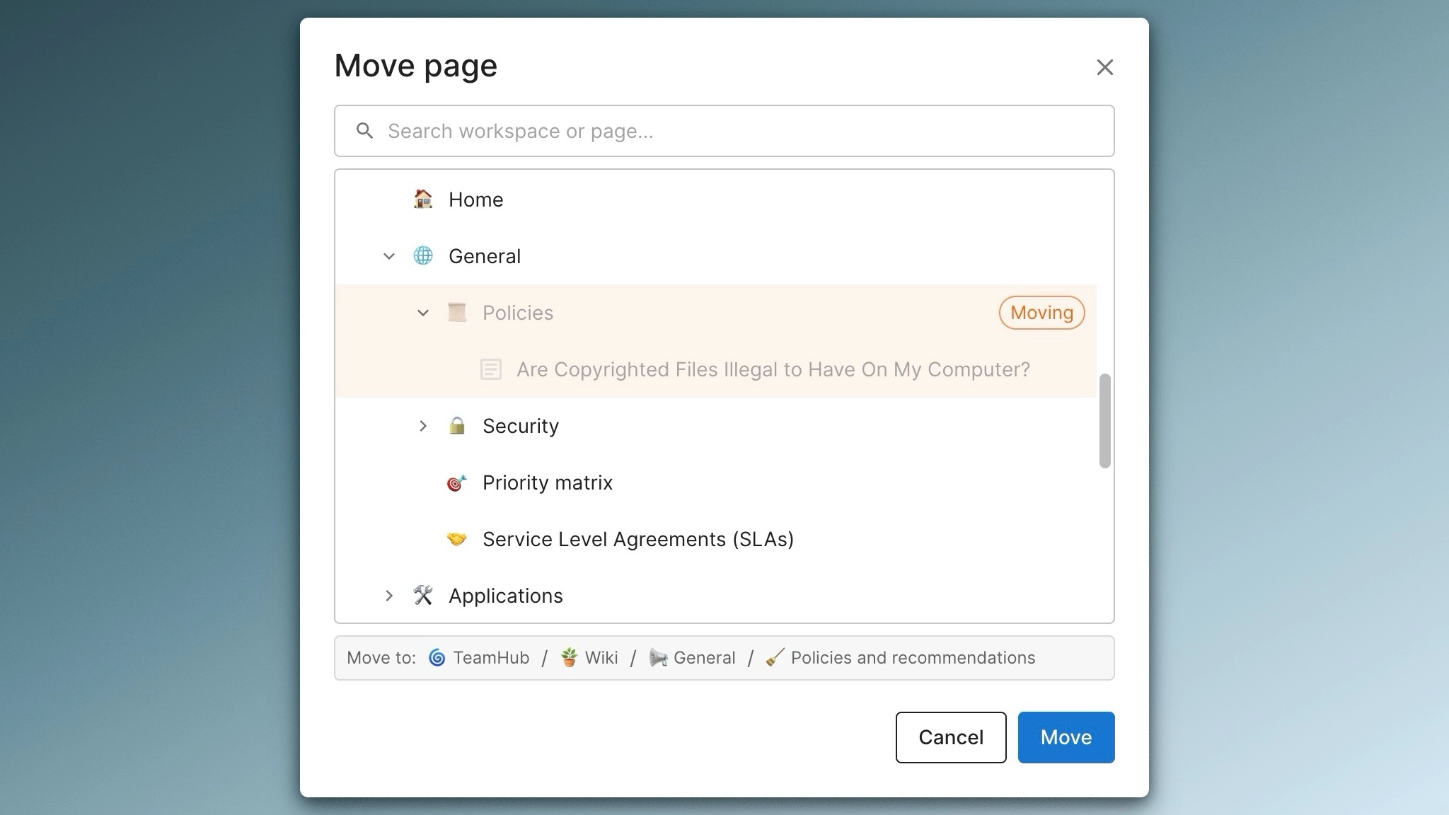Click the search magnifier icon
The image size is (1449, 815).
[365, 131]
